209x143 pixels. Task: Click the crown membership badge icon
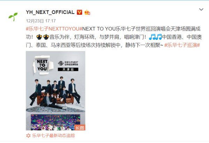point(87,12)
